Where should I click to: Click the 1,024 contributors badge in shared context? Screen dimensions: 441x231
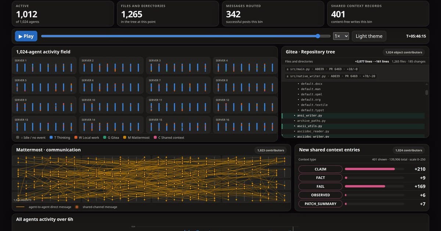409,150
